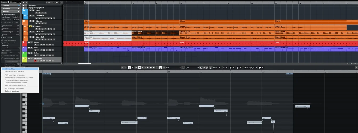The image size is (358, 133).
Task: Click the magnifier zoom tool in editor toolbar
Action: (145, 68)
